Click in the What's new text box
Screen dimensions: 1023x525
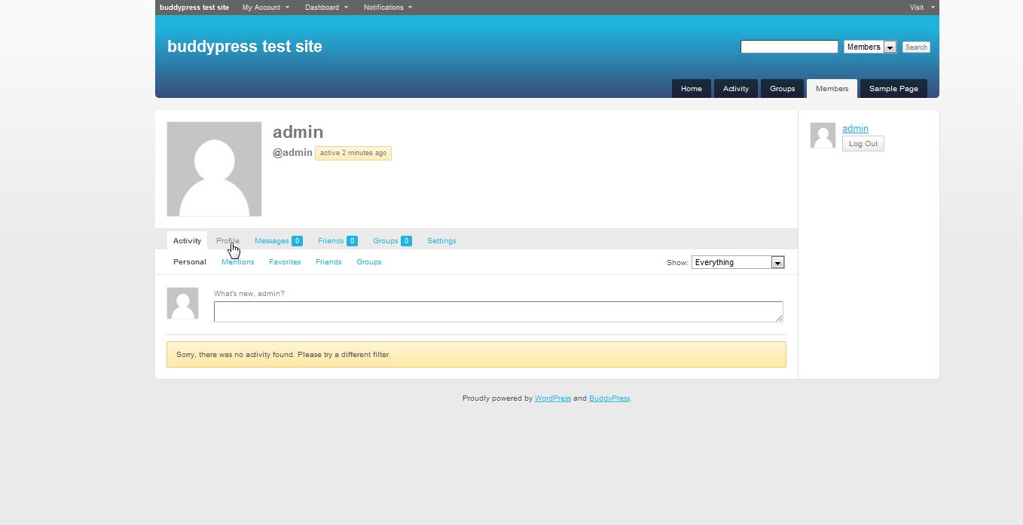coord(498,312)
